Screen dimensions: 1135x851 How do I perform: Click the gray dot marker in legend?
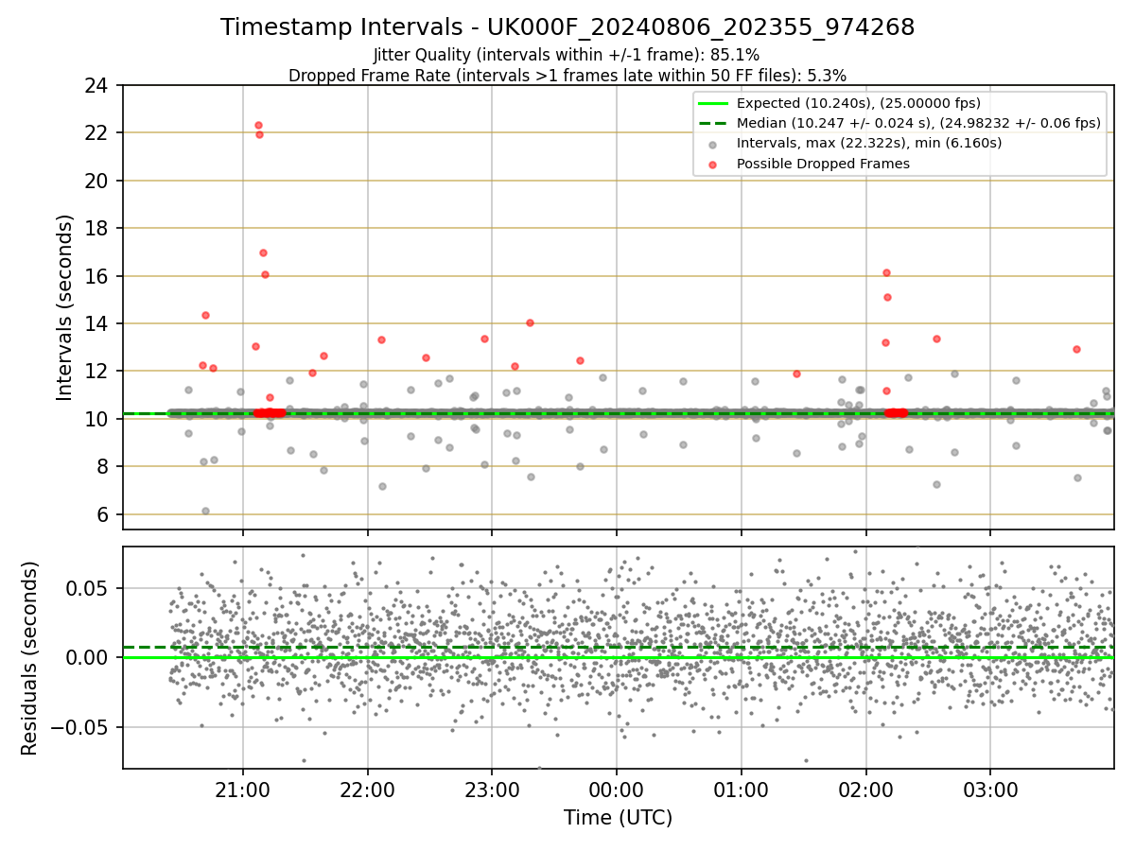click(x=712, y=144)
